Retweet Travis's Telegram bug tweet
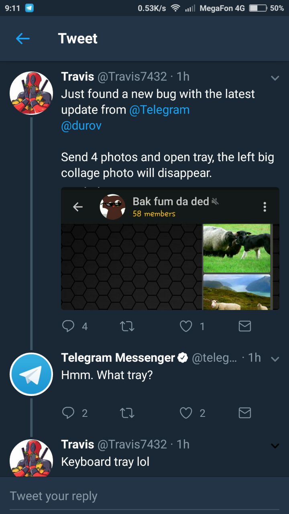The image size is (289, 514). (127, 326)
